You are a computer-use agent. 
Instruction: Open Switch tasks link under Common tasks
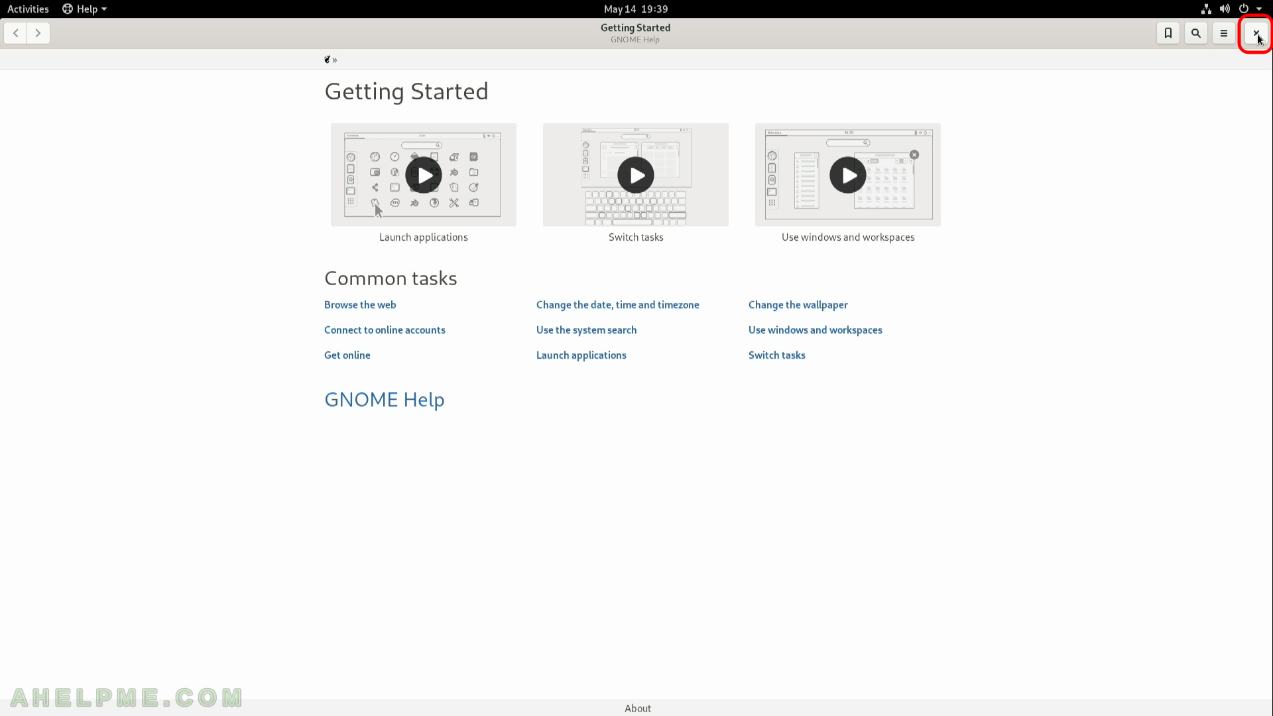[x=777, y=355]
